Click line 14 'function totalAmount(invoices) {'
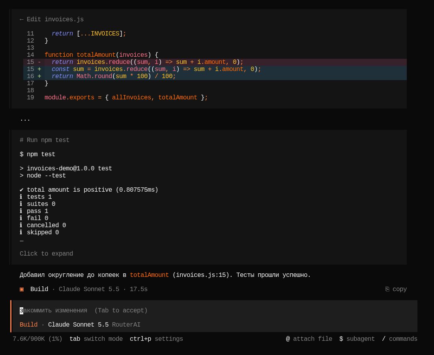434x355 pixels. (101, 55)
